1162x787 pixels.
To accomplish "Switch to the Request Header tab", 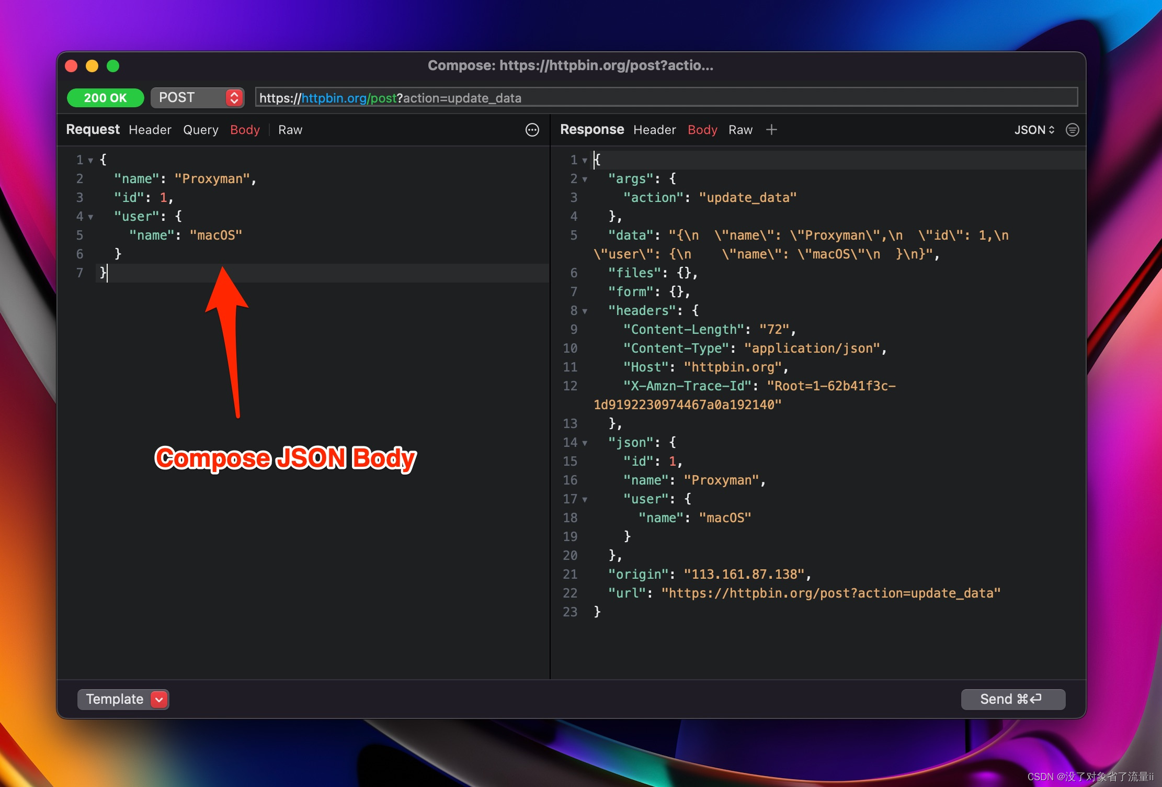I will tap(150, 130).
